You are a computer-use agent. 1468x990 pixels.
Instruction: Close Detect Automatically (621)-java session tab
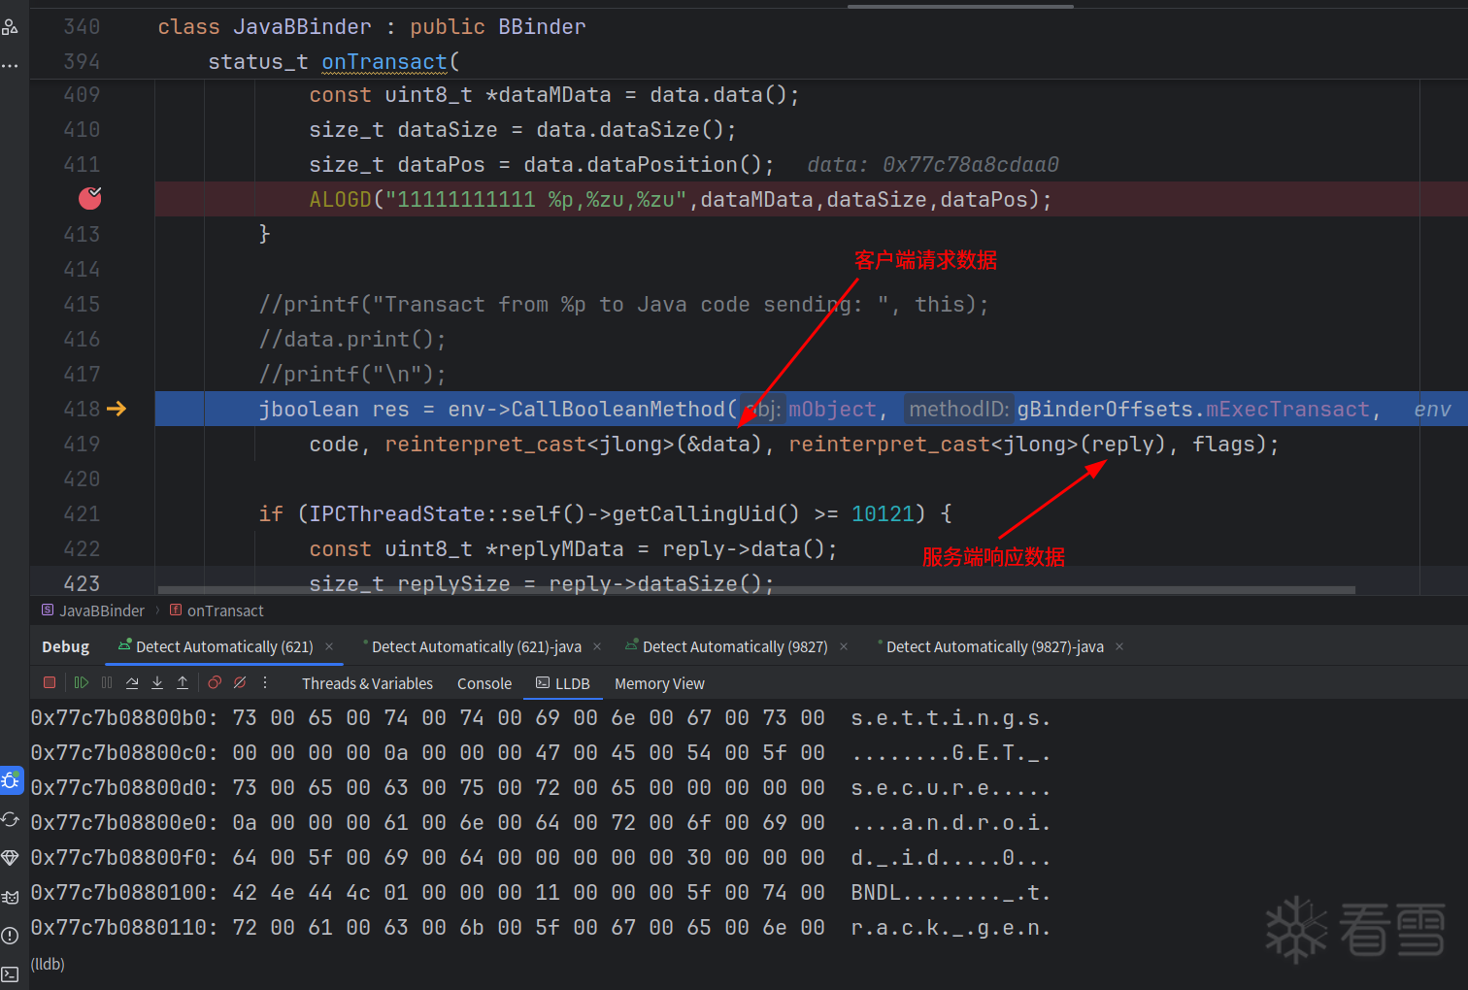pos(597,646)
